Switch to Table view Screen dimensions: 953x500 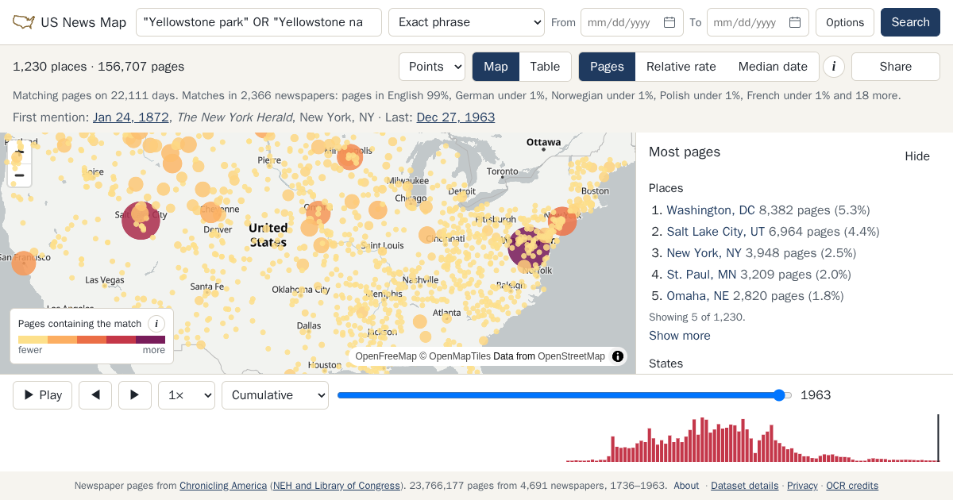tap(545, 67)
